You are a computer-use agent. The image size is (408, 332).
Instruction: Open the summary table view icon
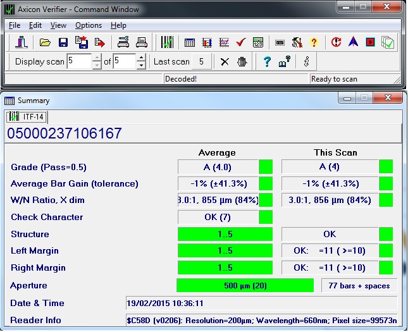189,42
